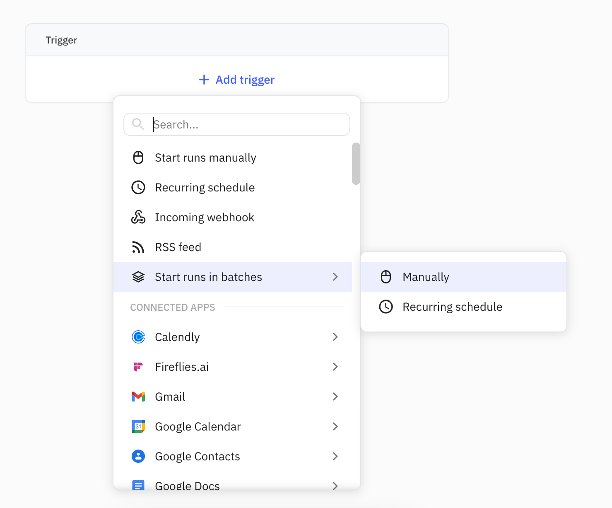Click the mouse icon beside Start runs manually
The height and width of the screenshot is (508, 612).
point(138,158)
